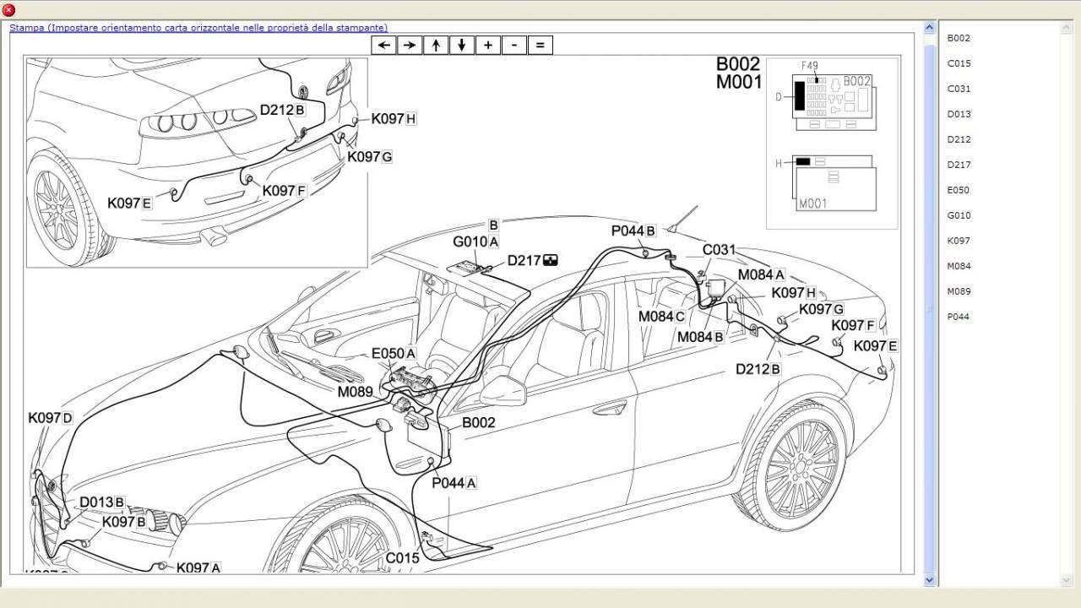Click the D212 B label on main car
1081x608 pixels.
pos(758,369)
